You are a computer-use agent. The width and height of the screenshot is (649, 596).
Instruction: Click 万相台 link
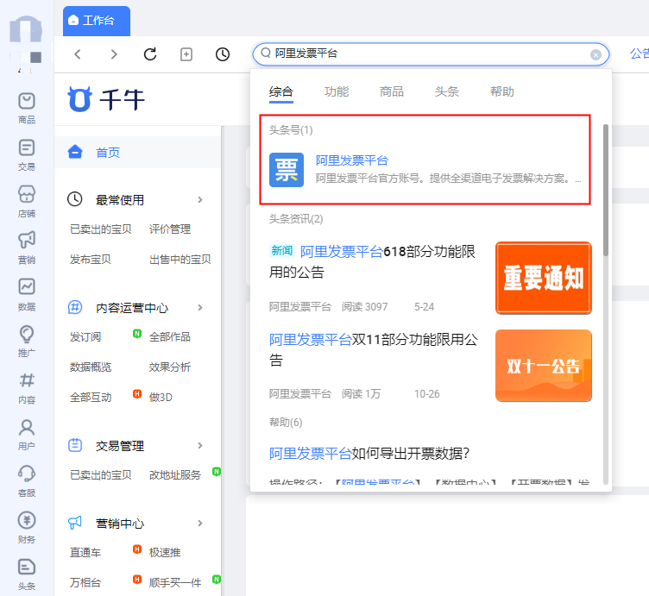[85, 582]
